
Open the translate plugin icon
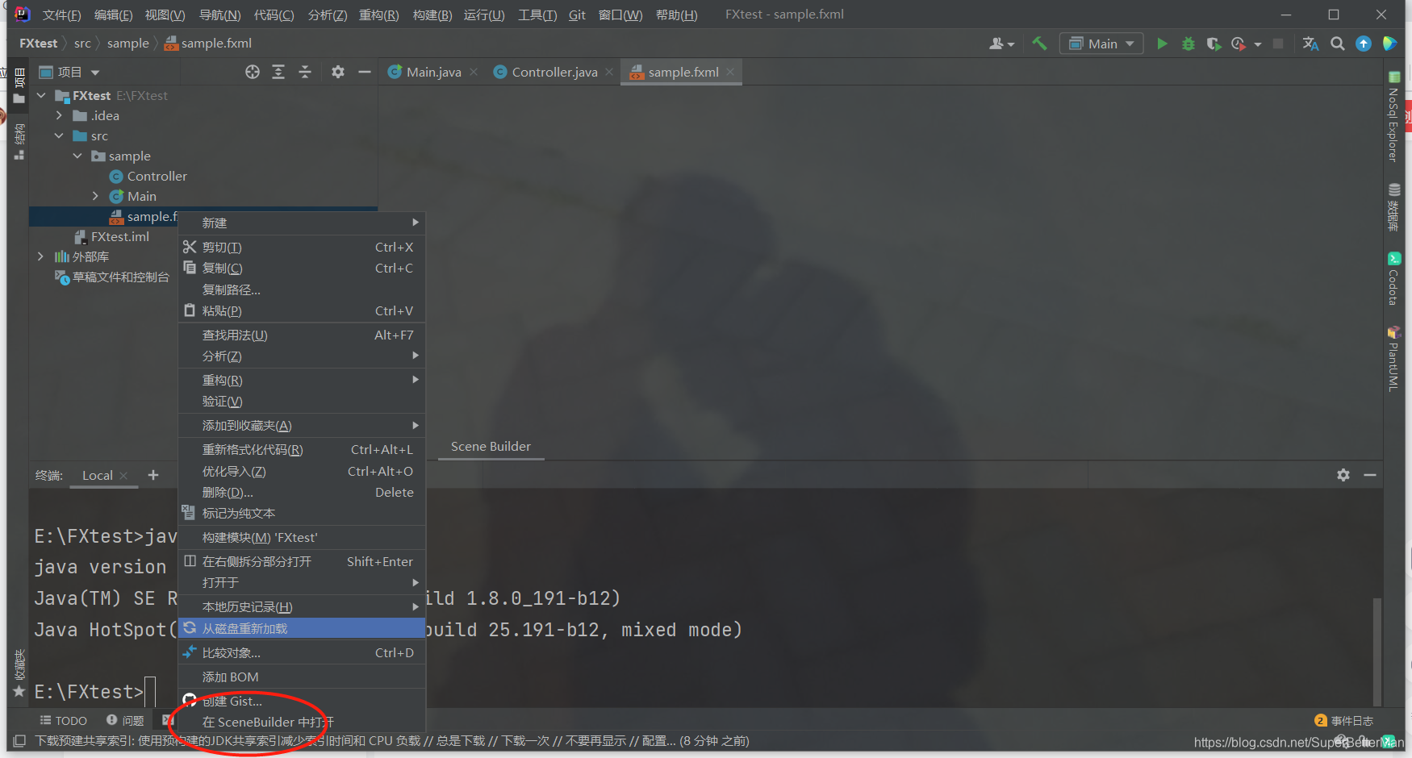point(1310,44)
